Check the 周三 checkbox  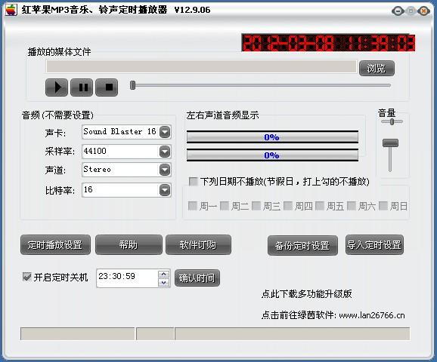(256, 206)
